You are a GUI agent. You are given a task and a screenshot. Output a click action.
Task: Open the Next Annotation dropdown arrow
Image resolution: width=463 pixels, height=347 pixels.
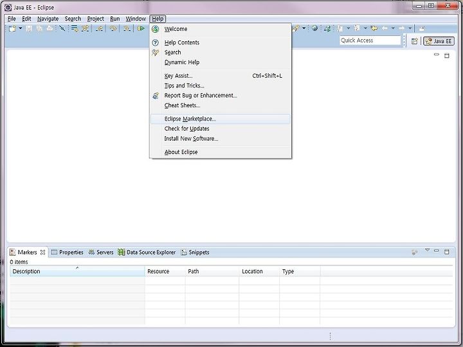[x=349, y=28]
